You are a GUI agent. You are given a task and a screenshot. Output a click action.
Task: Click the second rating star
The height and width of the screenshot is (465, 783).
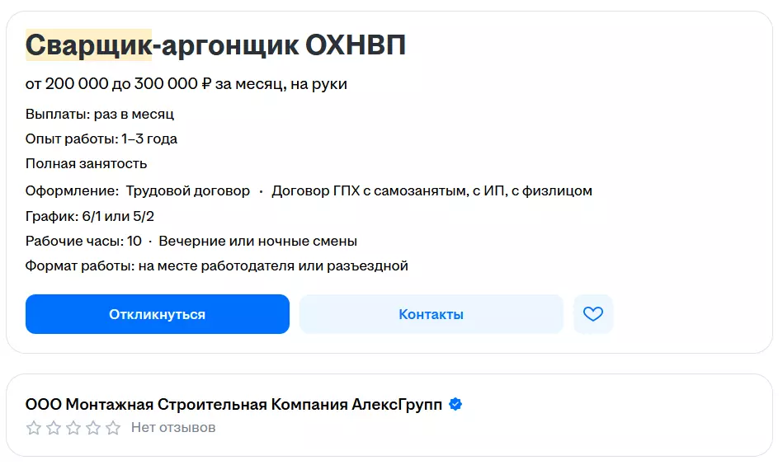click(54, 428)
